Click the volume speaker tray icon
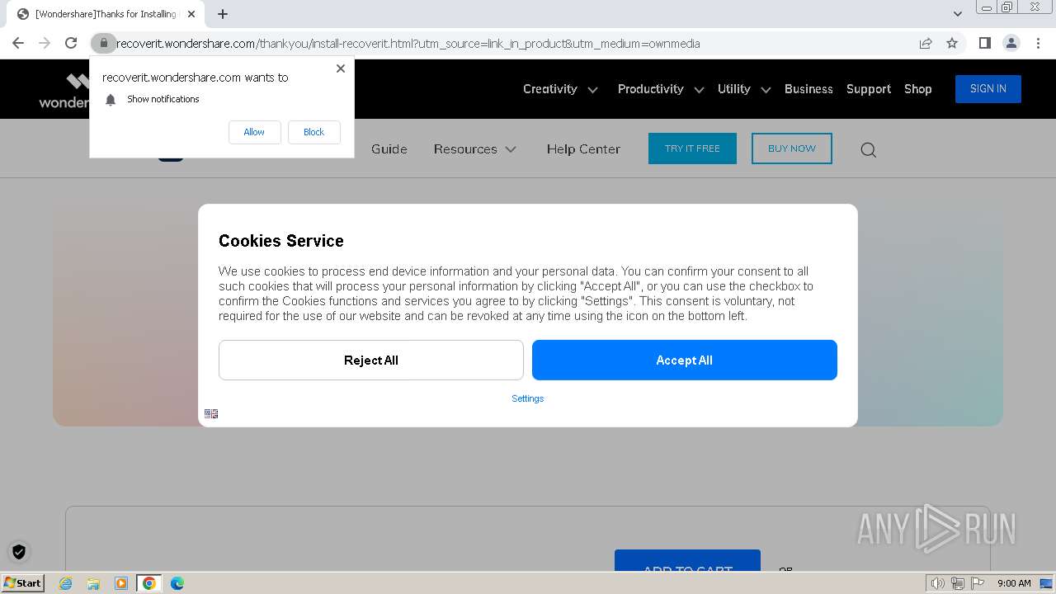Image resolution: width=1056 pixels, height=594 pixels. coord(938,583)
